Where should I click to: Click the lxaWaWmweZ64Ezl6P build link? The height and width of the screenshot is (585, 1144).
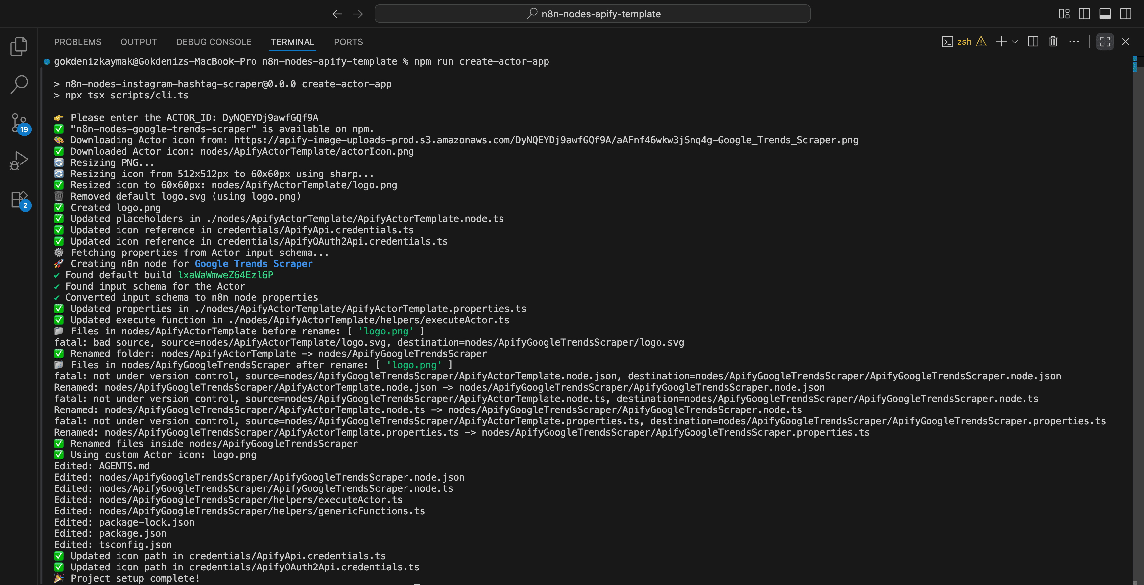(226, 275)
